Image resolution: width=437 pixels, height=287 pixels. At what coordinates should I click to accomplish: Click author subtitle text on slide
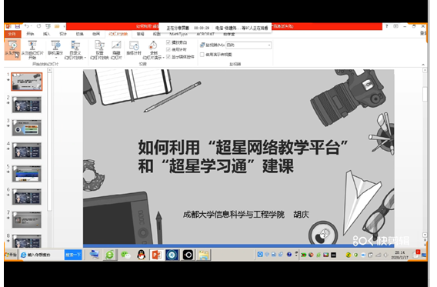(x=246, y=215)
